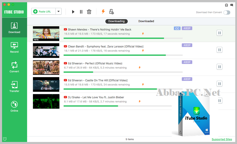Select title 'DJ Snake - Let Me Love You'

pyautogui.click(x=96, y=97)
